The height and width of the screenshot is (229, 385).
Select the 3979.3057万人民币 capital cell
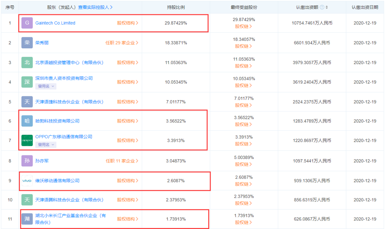(x=312, y=63)
